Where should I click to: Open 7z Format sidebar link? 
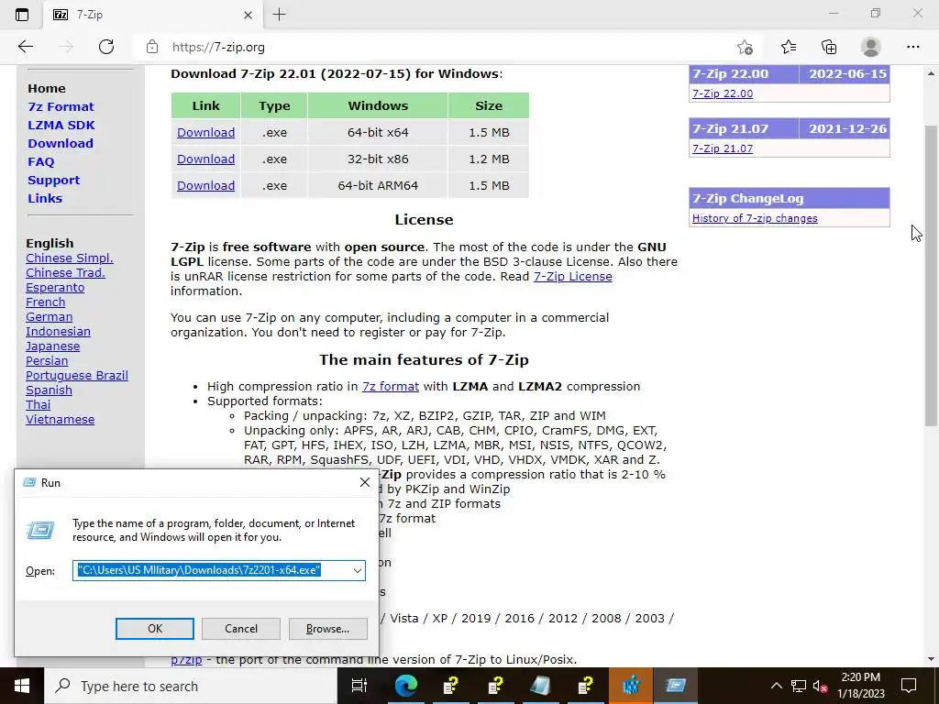61,106
